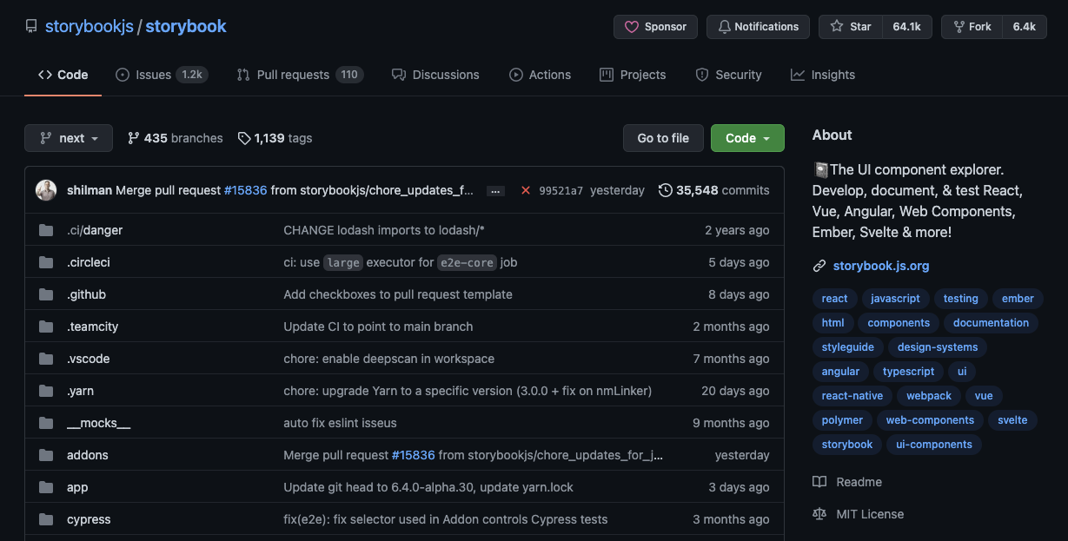Viewport: 1068px width, 541px height.
Task: Click the repository book icon beside storybookjs
Action: [31, 27]
